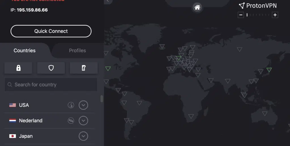Click the home icon above the map
Screen dimensions: 290x146
[197, 7]
